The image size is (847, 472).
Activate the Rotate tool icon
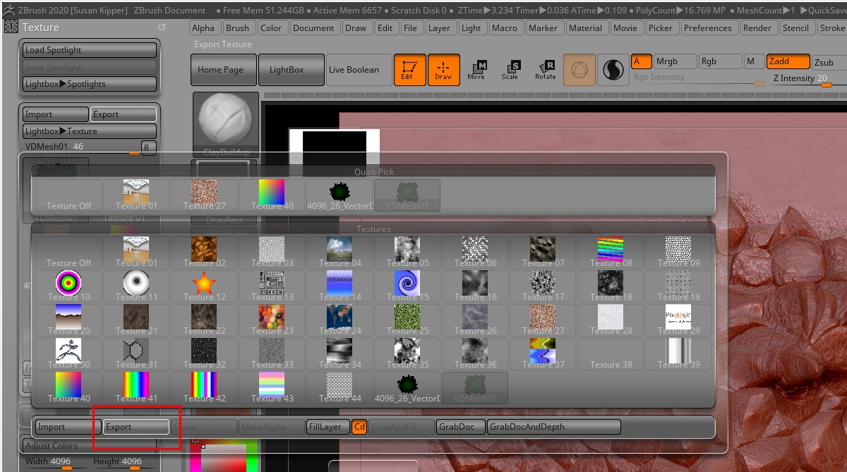pyautogui.click(x=545, y=69)
